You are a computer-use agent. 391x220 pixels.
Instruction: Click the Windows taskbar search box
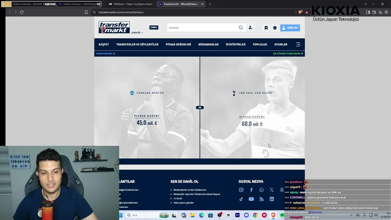click(x=147, y=215)
